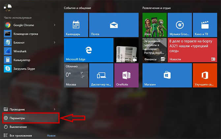Open Улучшите свой Office tile
The image size is (221, 139).
click(x=205, y=75)
